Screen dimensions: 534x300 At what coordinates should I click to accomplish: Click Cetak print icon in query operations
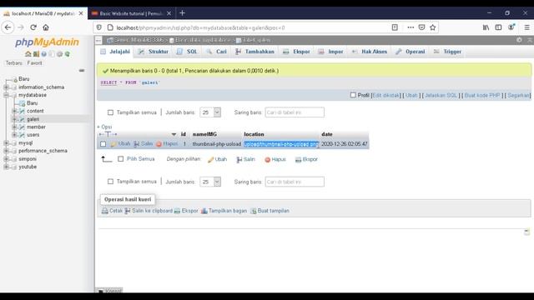[x=105, y=211]
